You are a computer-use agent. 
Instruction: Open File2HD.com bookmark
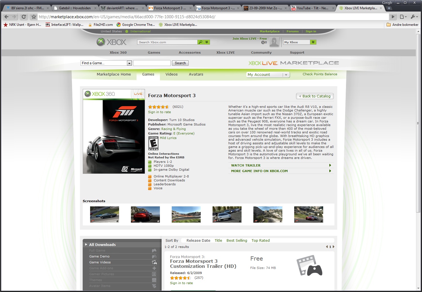[x=101, y=25]
